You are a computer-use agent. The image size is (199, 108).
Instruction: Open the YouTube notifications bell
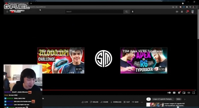187,12
